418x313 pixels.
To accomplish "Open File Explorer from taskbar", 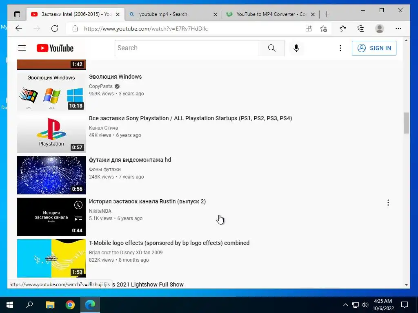I will tap(50, 305).
